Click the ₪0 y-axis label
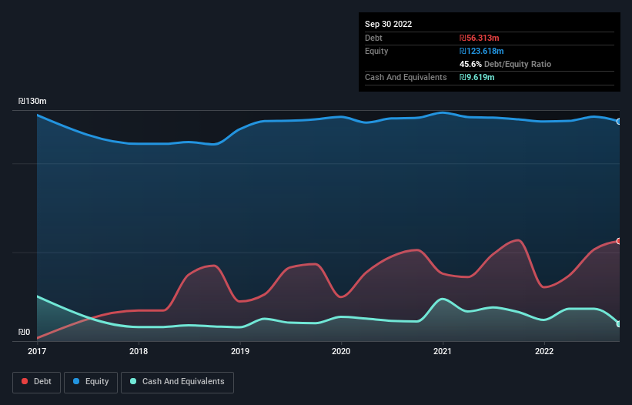Screen dimensions: 632x405 pyautogui.click(x=24, y=332)
